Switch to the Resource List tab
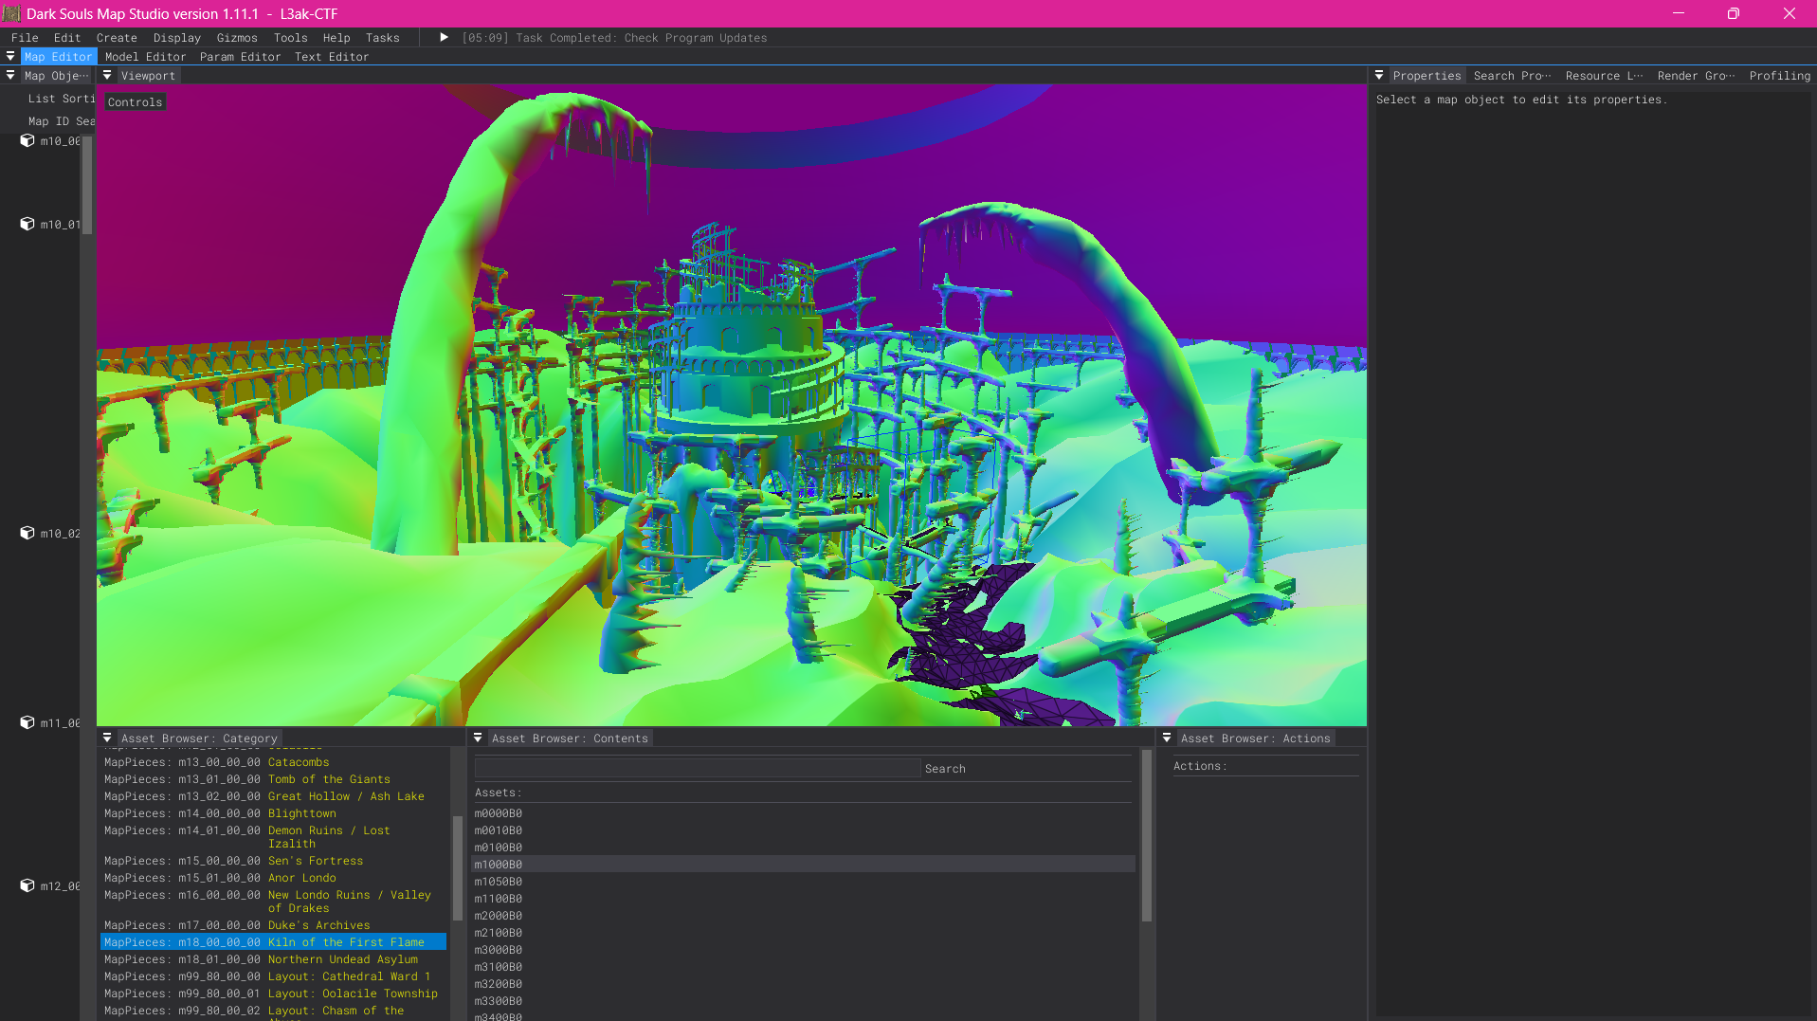1817x1021 pixels. 1605,76
